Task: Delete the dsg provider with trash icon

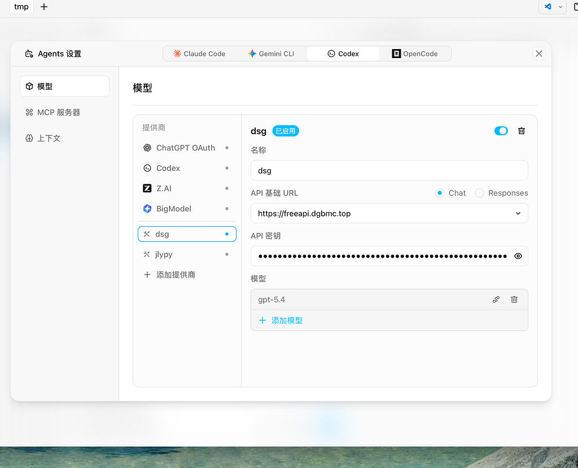Action: coord(521,131)
